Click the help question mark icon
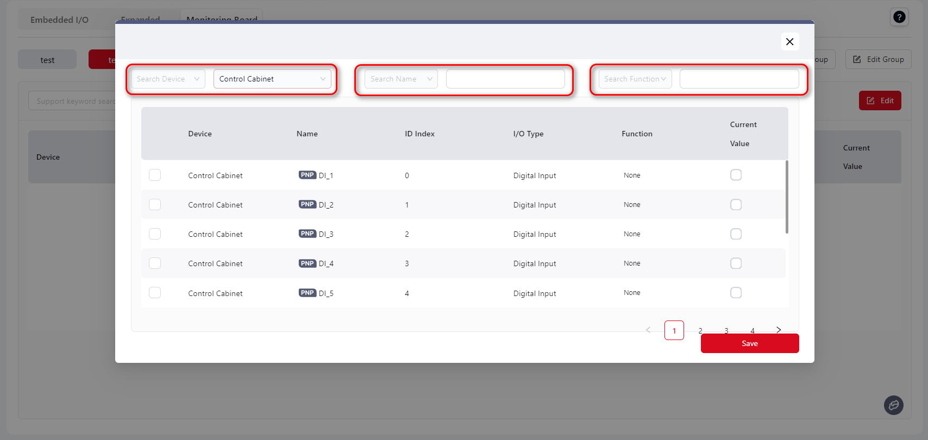Screen dimensions: 928x440 pyautogui.click(x=899, y=17)
